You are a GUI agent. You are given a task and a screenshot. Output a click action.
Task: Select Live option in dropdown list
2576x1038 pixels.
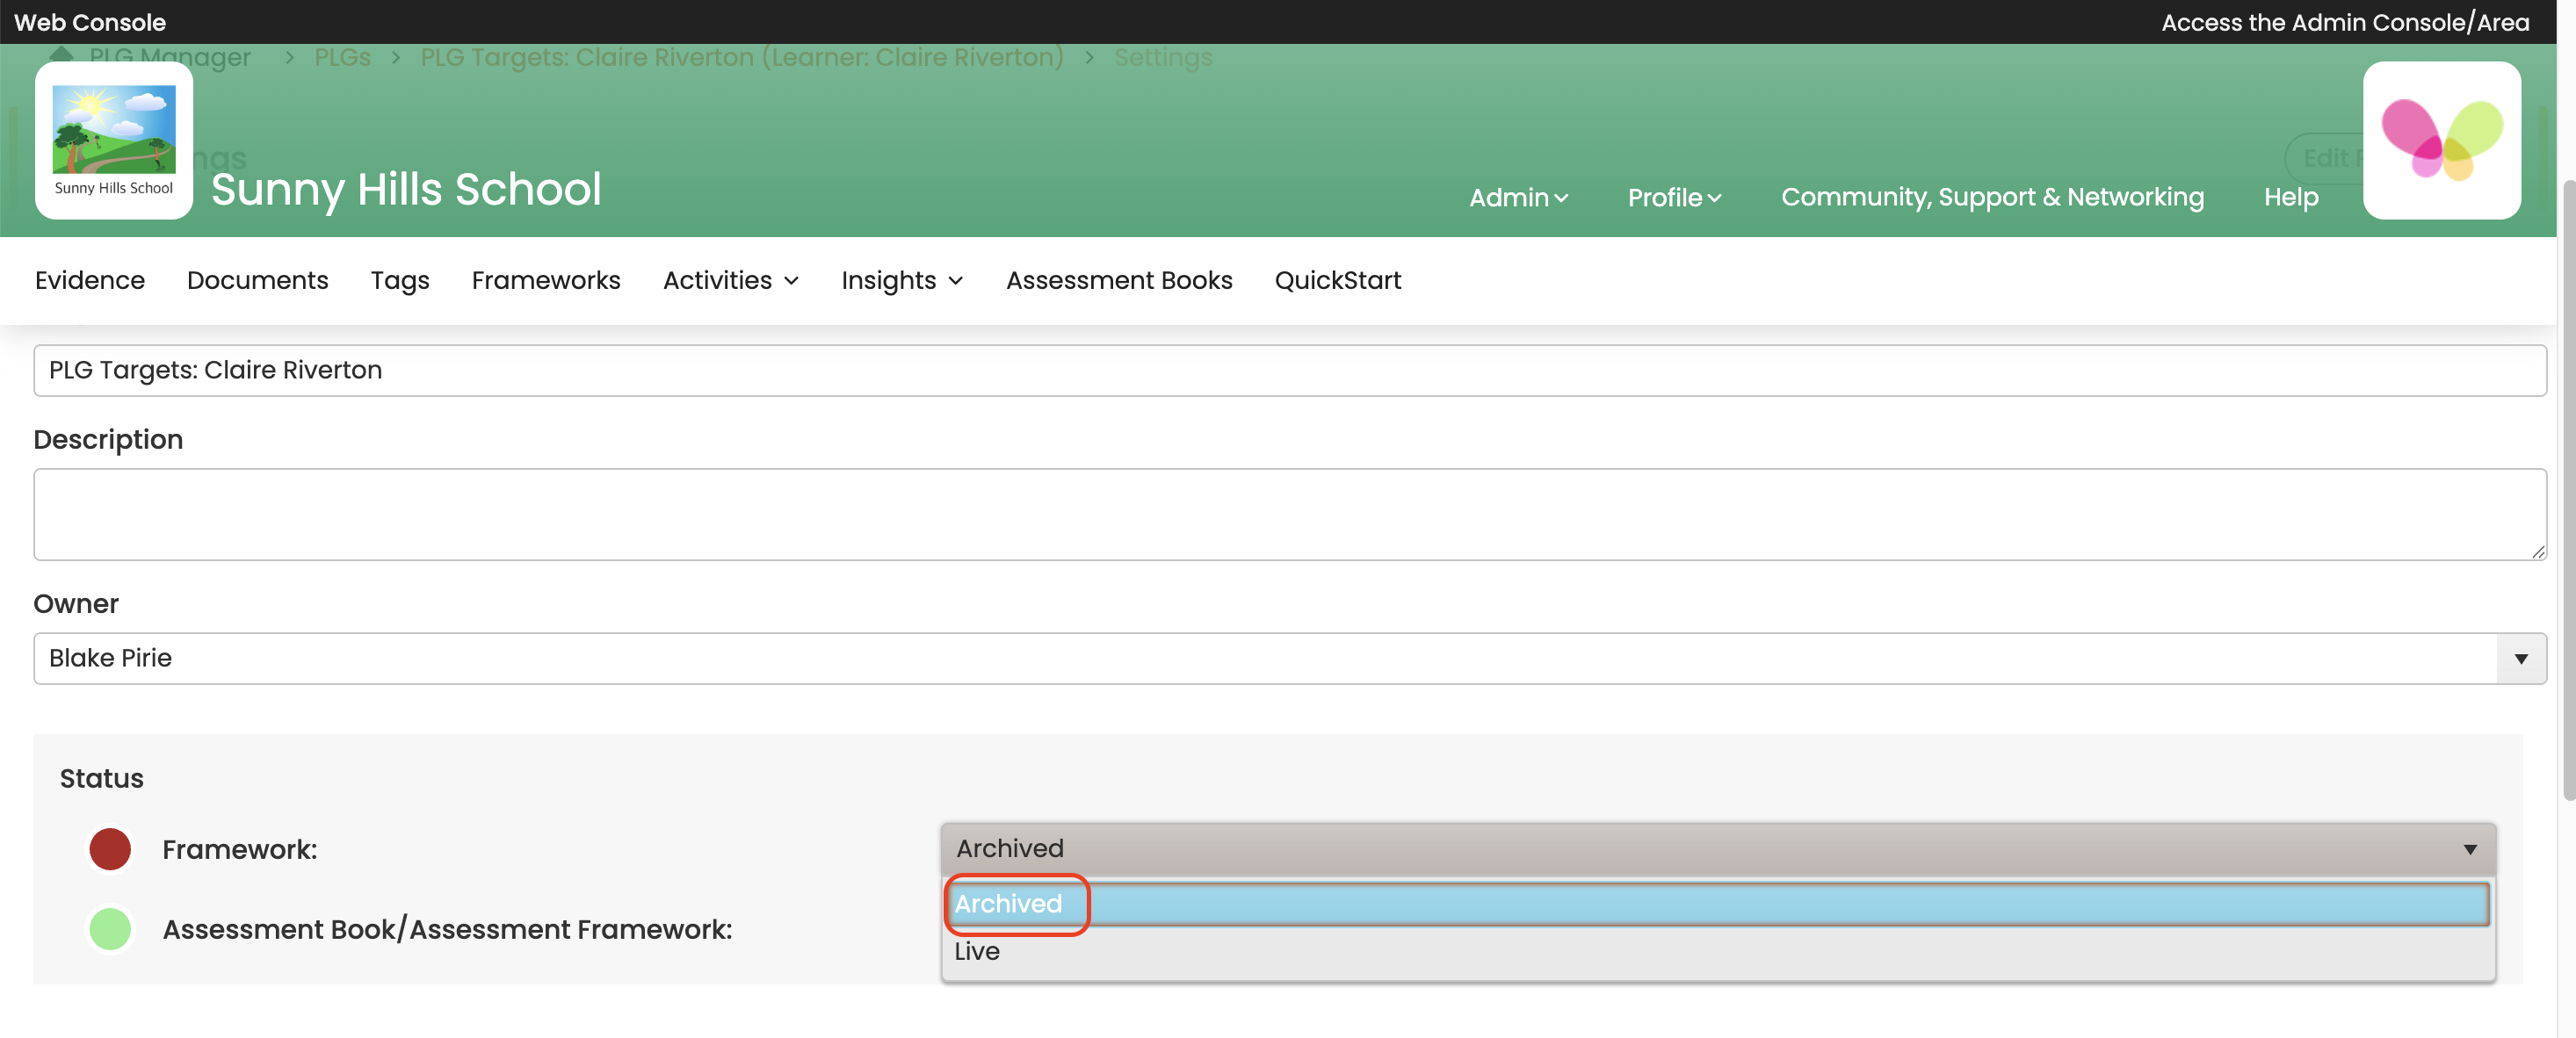pyautogui.click(x=977, y=951)
